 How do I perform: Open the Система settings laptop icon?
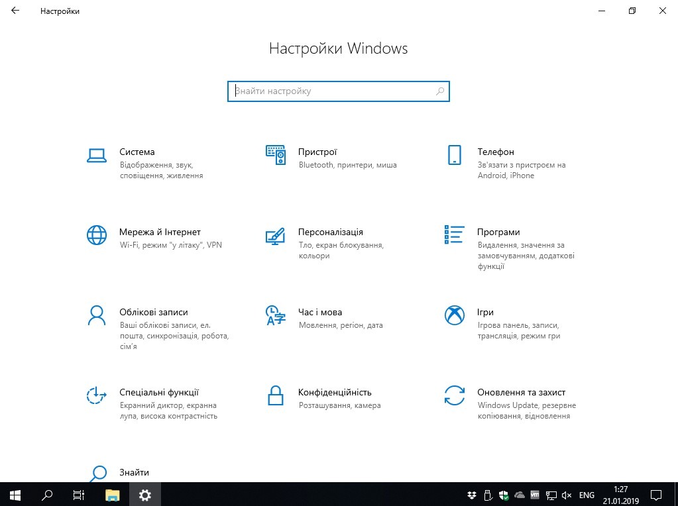pyautogui.click(x=96, y=156)
